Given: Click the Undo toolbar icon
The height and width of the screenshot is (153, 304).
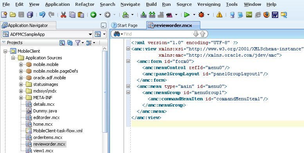Looking at the screenshot, I should [42, 15].
